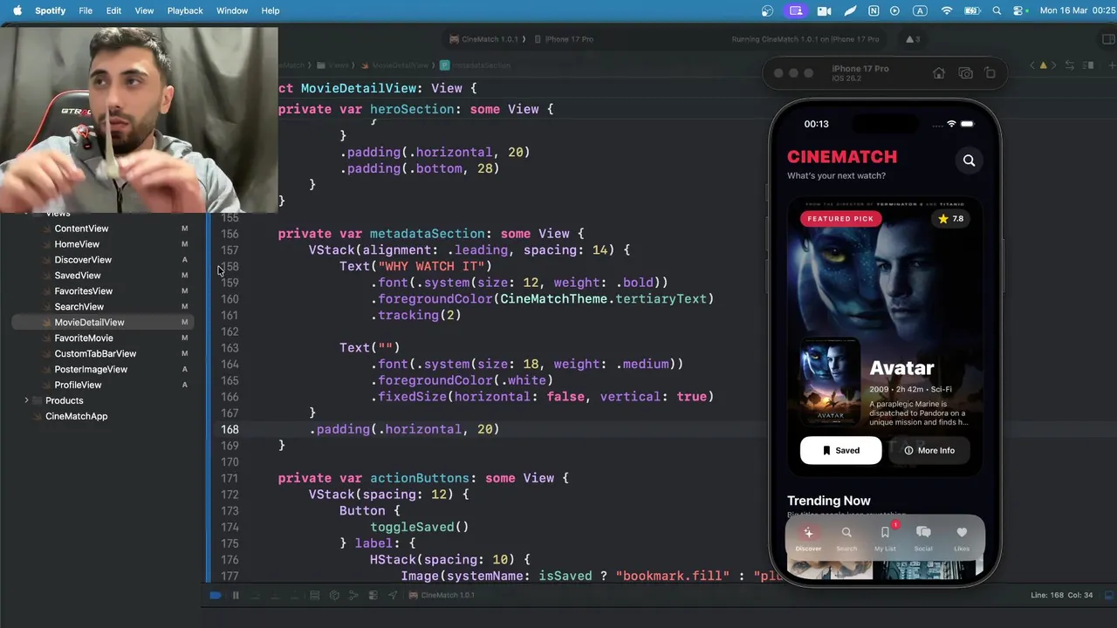Viewport: 1117px width, 628px height.
Task: Click the purple screen-sharing menu bar icon
Action: (x=795, y=10)
